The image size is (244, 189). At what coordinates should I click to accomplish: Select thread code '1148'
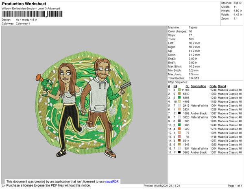(213, 137)
